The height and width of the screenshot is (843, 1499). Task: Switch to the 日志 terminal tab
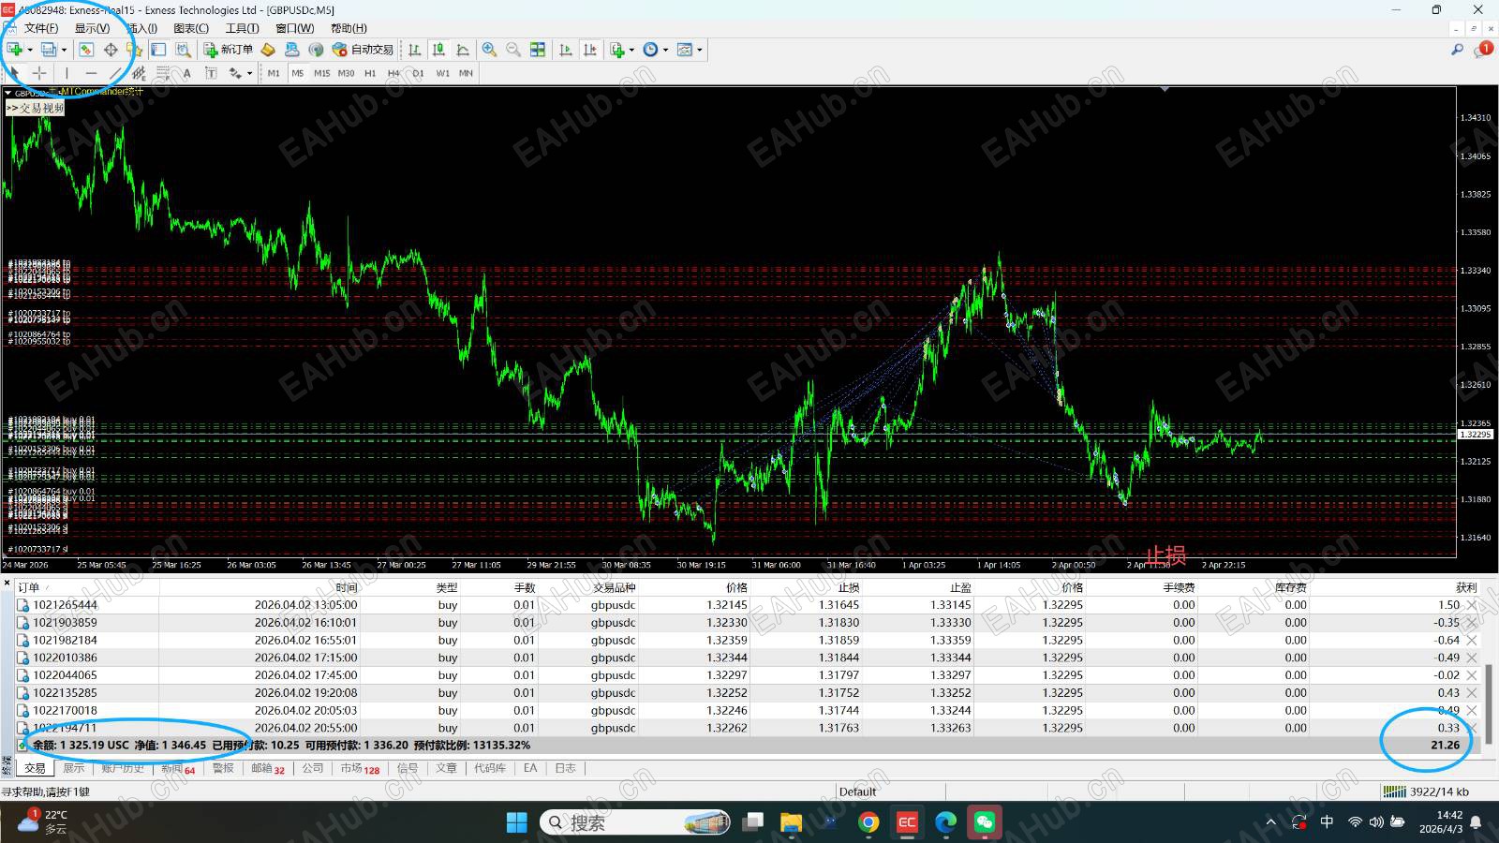coord(565,768)
